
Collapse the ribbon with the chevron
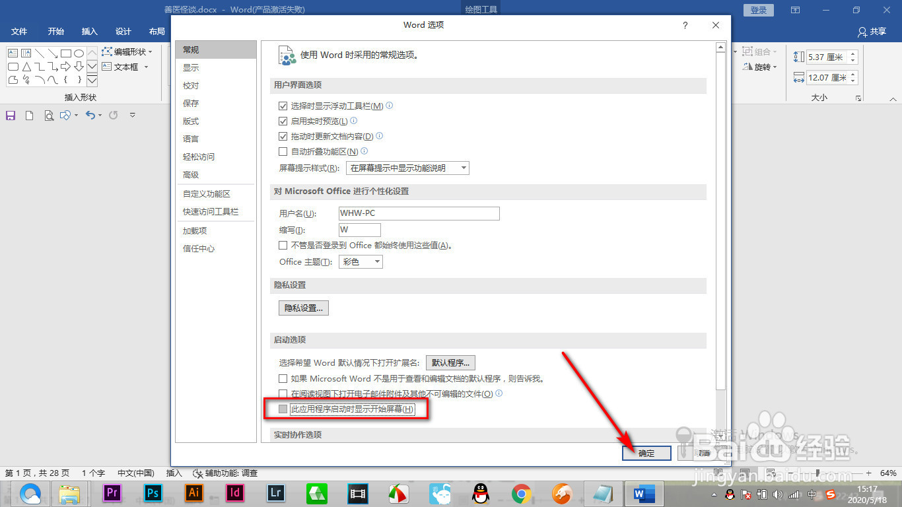tap(893, 98)
